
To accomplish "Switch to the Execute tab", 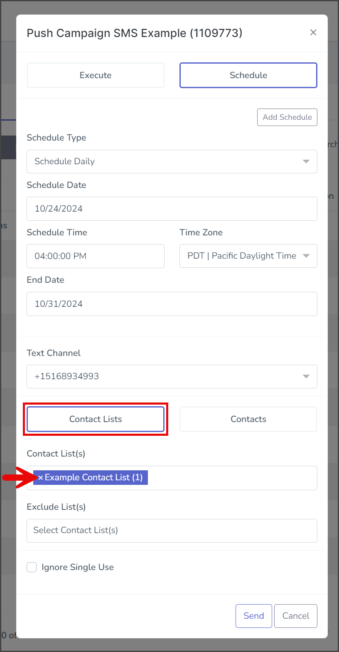I will (96, 75).
